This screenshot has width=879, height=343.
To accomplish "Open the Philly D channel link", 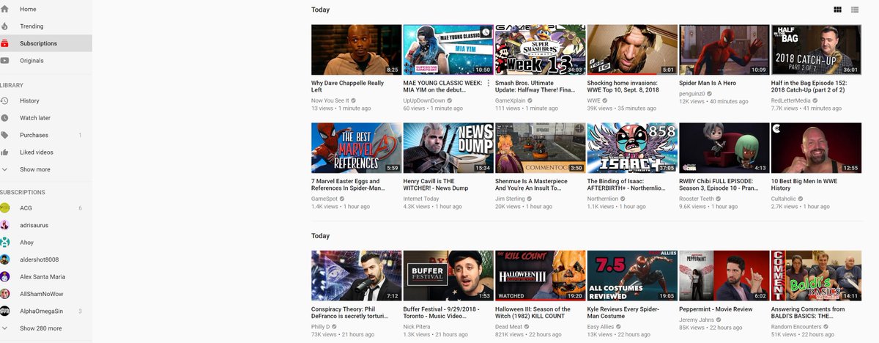I will (322, 325).
